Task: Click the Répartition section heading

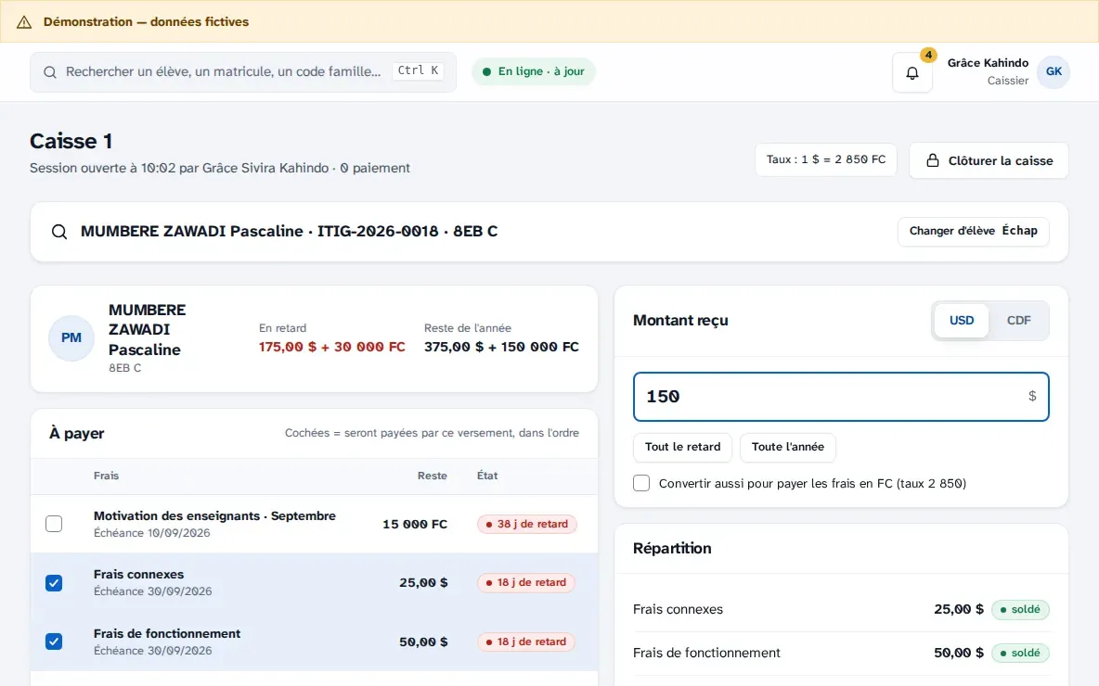Action: coord(671,549)
